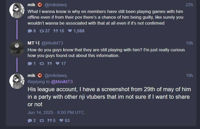Click quote icon on MiniMT3 tweet

coord(50,63)
